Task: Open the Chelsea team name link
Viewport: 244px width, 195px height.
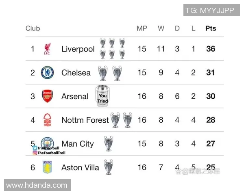Action: click(x=76, y=73)
